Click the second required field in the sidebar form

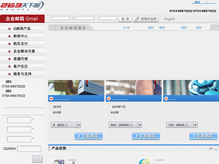click(19, 129)
